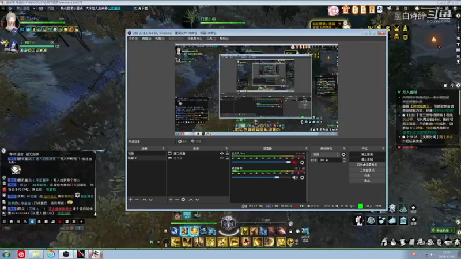Click 退出 exit button in Controls
This screenshot has height=259, width=461.
(x=366, y=181)
